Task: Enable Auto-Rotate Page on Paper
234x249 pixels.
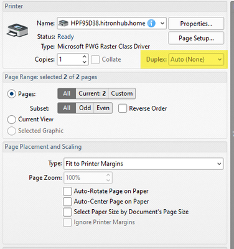Action: (67, 191)
